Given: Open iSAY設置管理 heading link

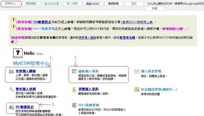Looking at the screenshot, I should 89,105.
